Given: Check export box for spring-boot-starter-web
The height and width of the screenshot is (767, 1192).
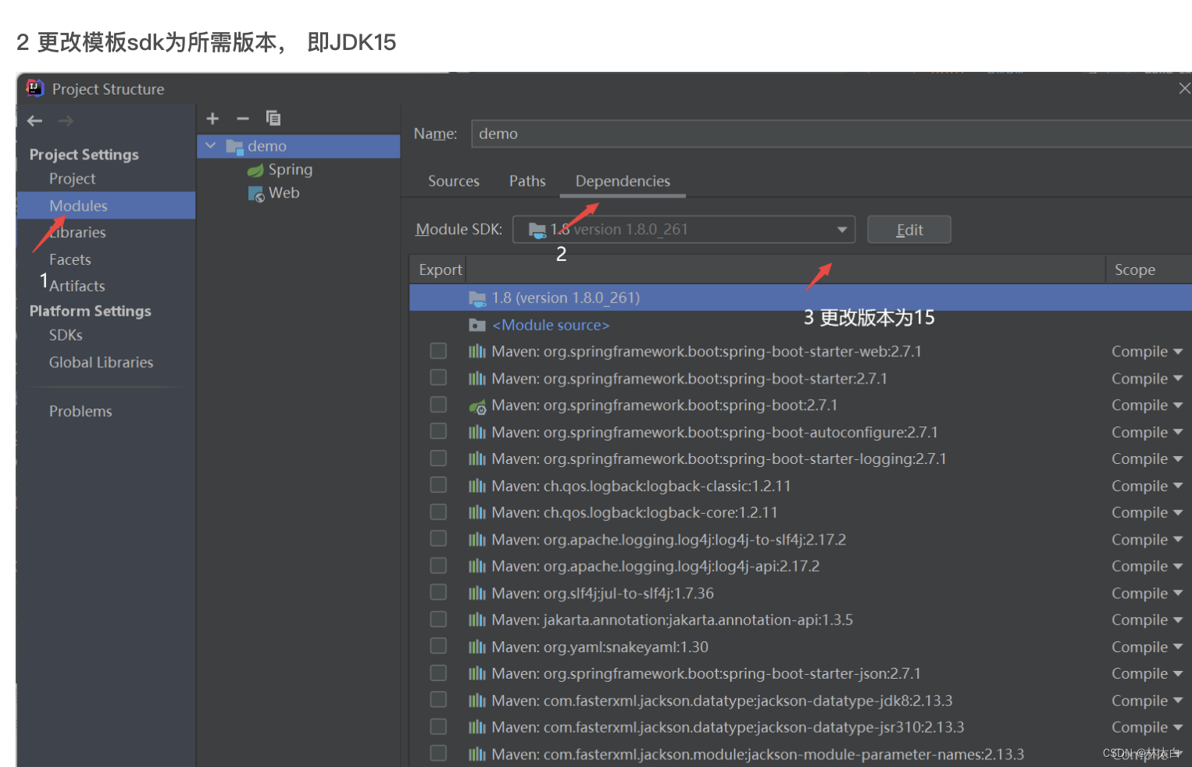Looking at the screenshot, I should click(438, 351).
